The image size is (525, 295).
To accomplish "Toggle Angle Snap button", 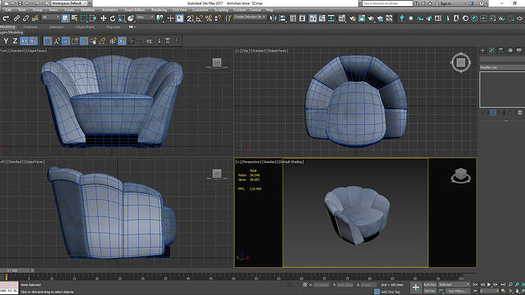I will [x=200, y=19].
